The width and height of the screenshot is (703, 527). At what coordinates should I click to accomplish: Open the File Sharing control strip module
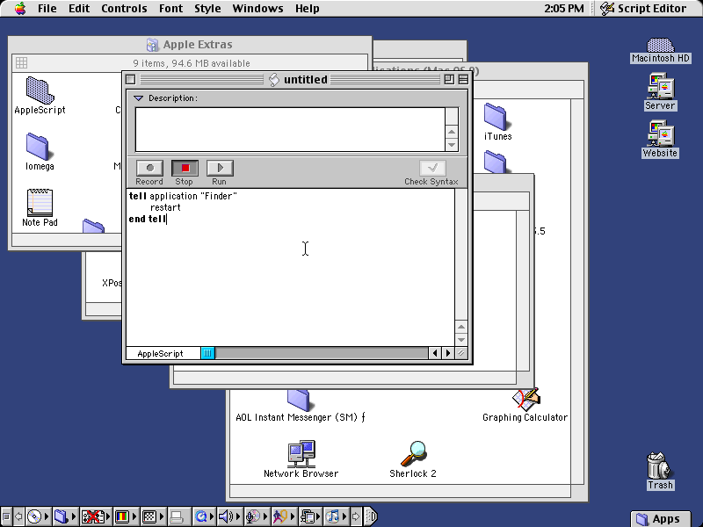pos(64,516)
